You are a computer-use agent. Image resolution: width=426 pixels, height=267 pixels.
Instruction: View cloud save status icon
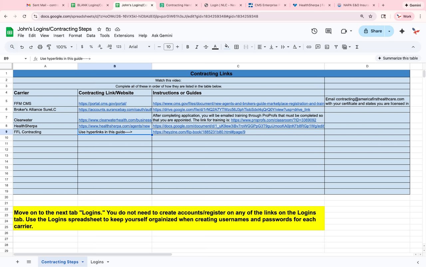click(117, 29)
